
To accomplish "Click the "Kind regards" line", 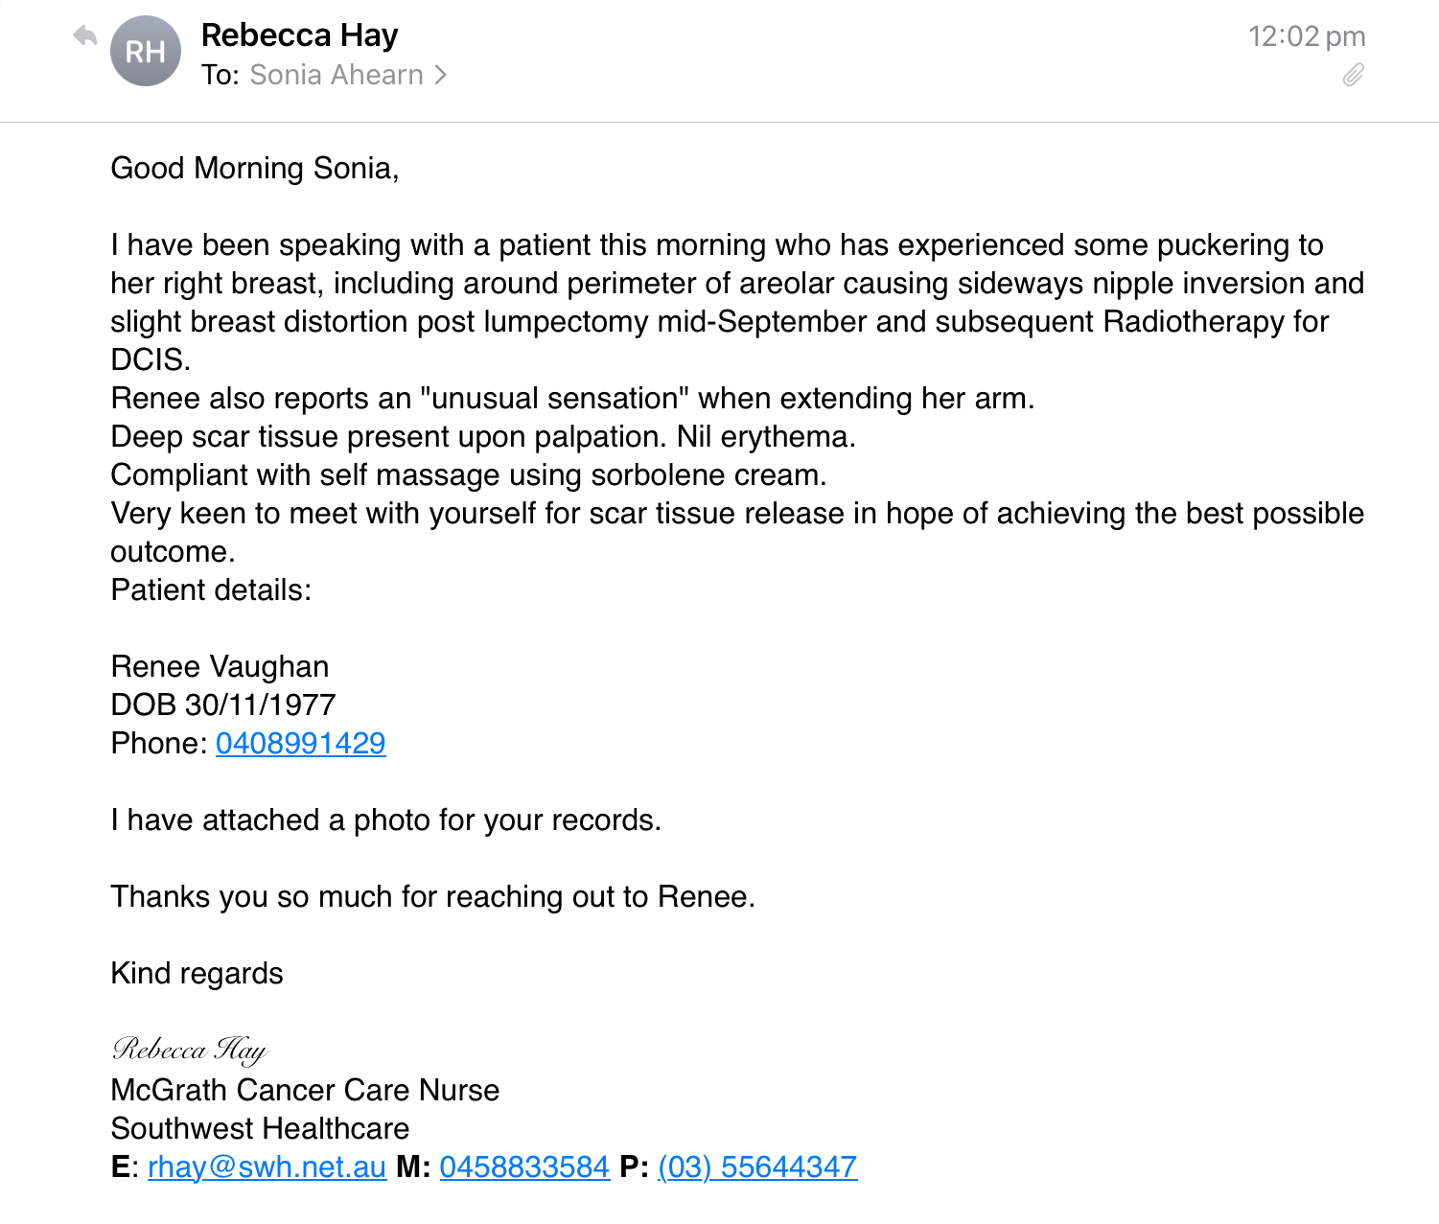I will (197, 973).
